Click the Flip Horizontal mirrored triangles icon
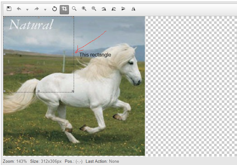The height and width of the screenshot is (165, 237). [133, 9]
